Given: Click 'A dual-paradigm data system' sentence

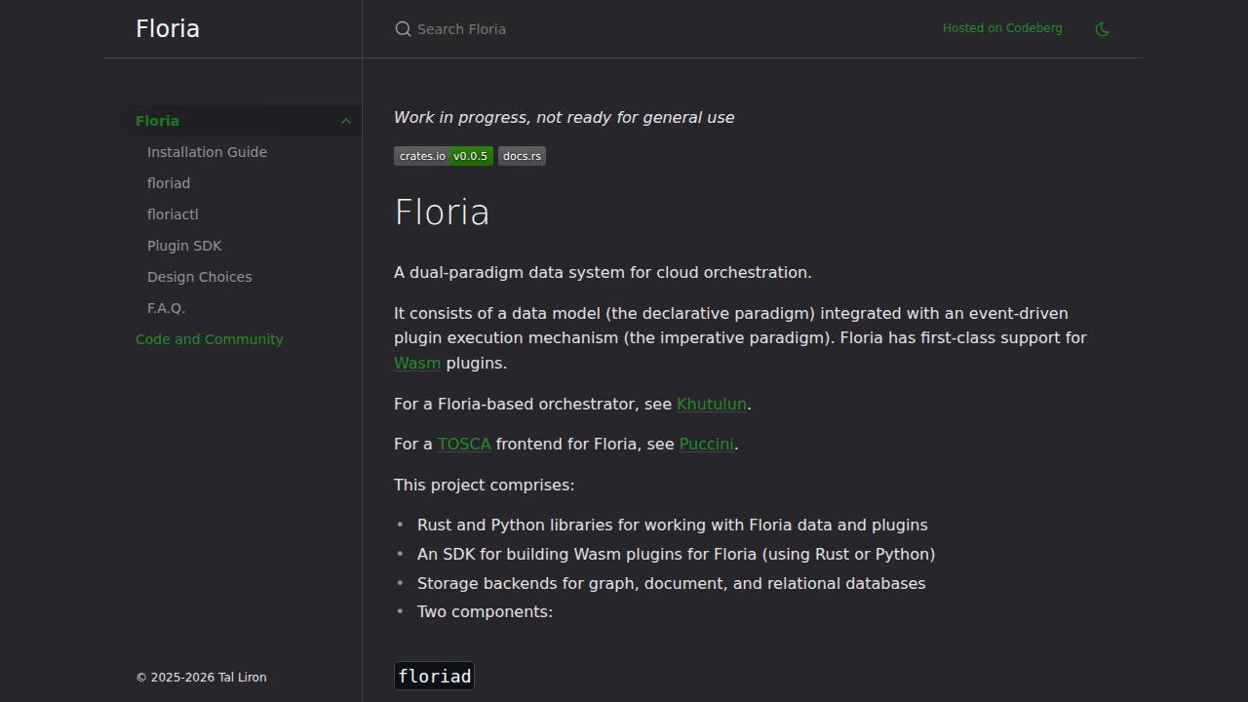Looking at the screenshot, I should point(603,272).
